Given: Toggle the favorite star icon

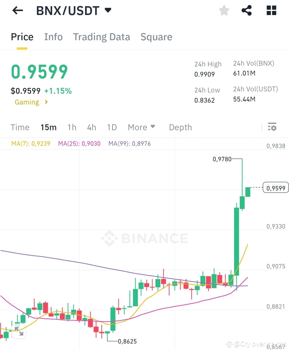Looking at the screenshot, I should (x=224, y=11).
